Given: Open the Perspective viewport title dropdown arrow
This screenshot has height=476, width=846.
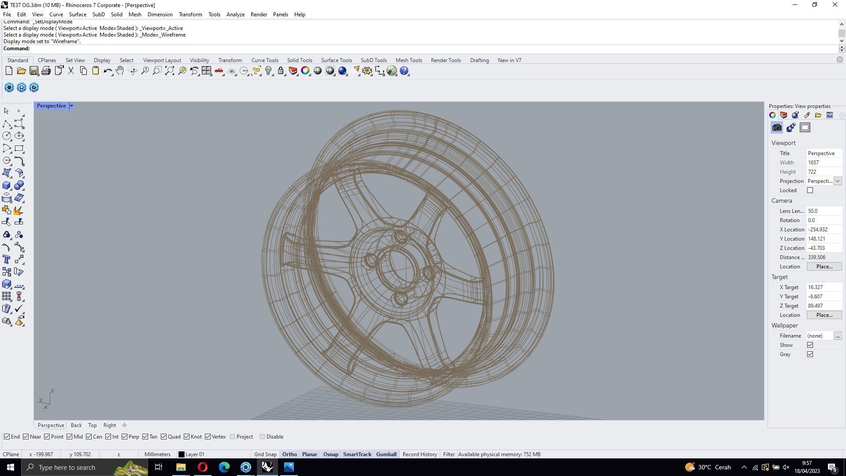Looking at the screenshot, I should 71,106.
